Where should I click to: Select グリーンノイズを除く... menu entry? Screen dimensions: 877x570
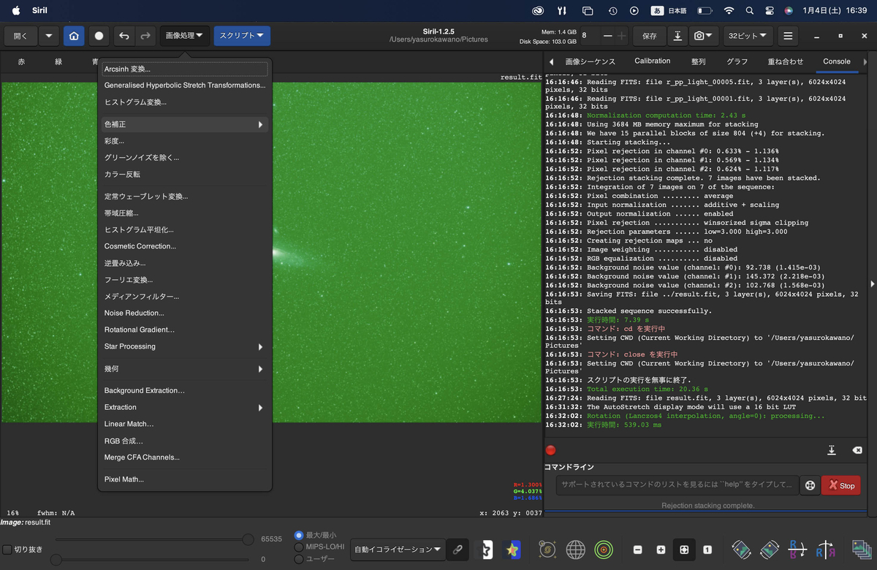coord(185,157)
